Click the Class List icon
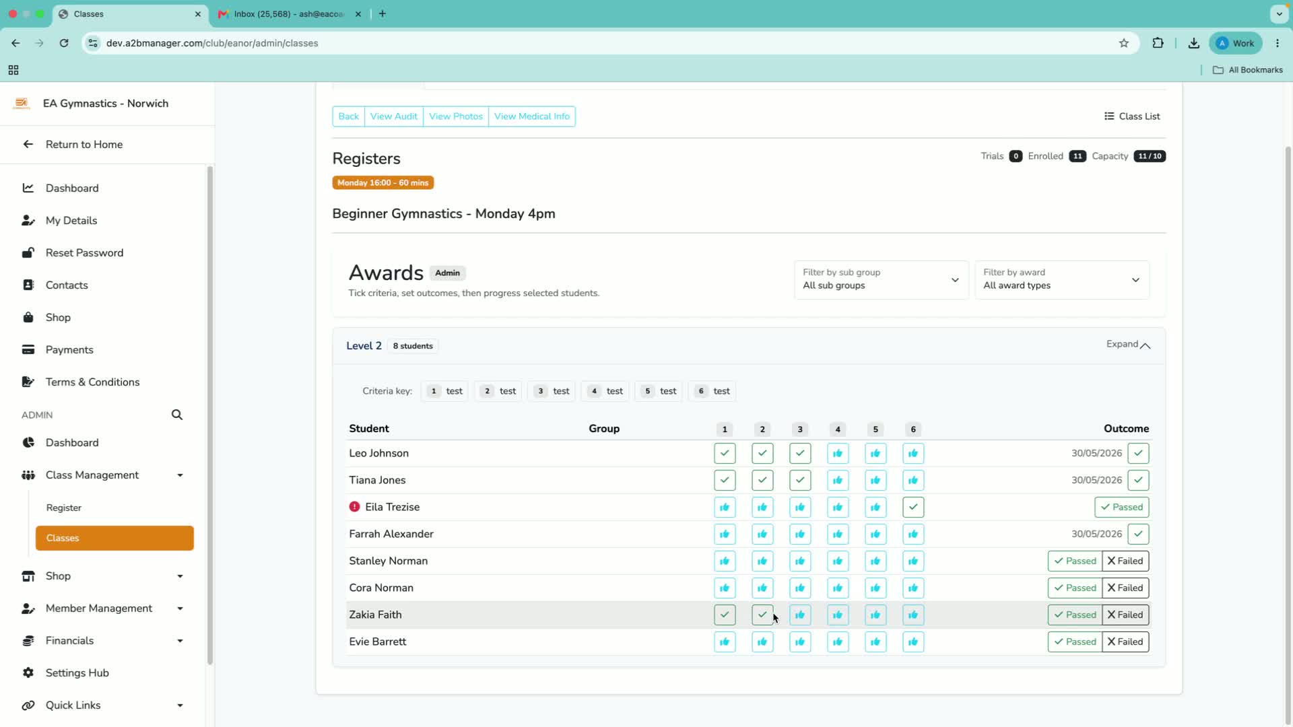Screen dimensions: 1293x727 click(x=1108, y=116)
